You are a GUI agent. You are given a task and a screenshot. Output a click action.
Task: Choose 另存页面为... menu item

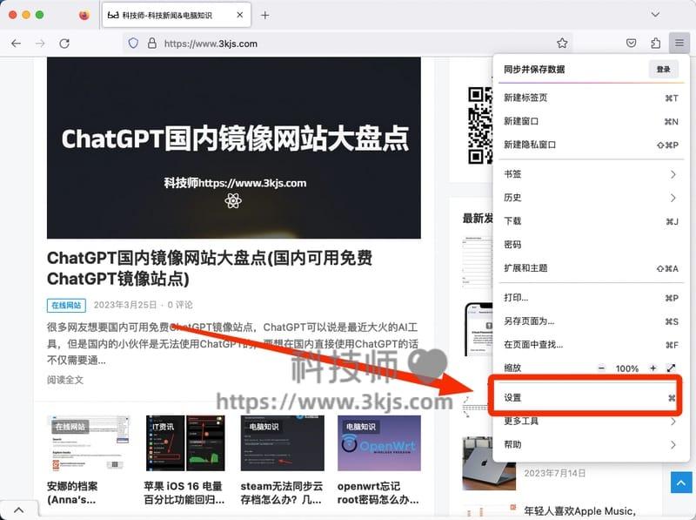(591, 321)
